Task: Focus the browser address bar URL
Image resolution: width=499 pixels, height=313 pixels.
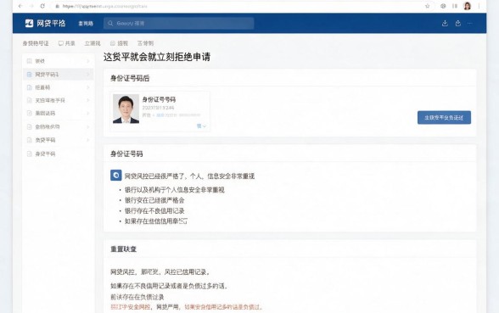Action: tap(105, 6)
